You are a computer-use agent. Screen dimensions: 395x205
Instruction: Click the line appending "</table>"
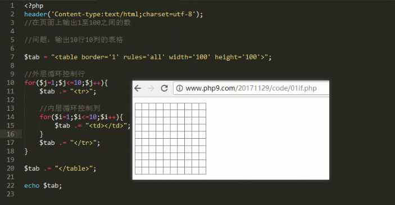click(x=60, y=168)
